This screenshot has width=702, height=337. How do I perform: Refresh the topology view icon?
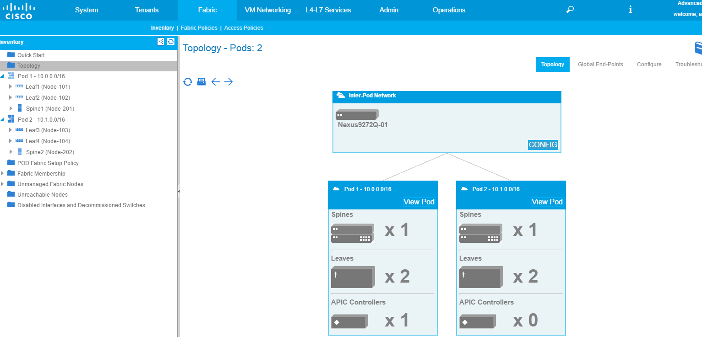pyautogui.click(x=187, y=82)
